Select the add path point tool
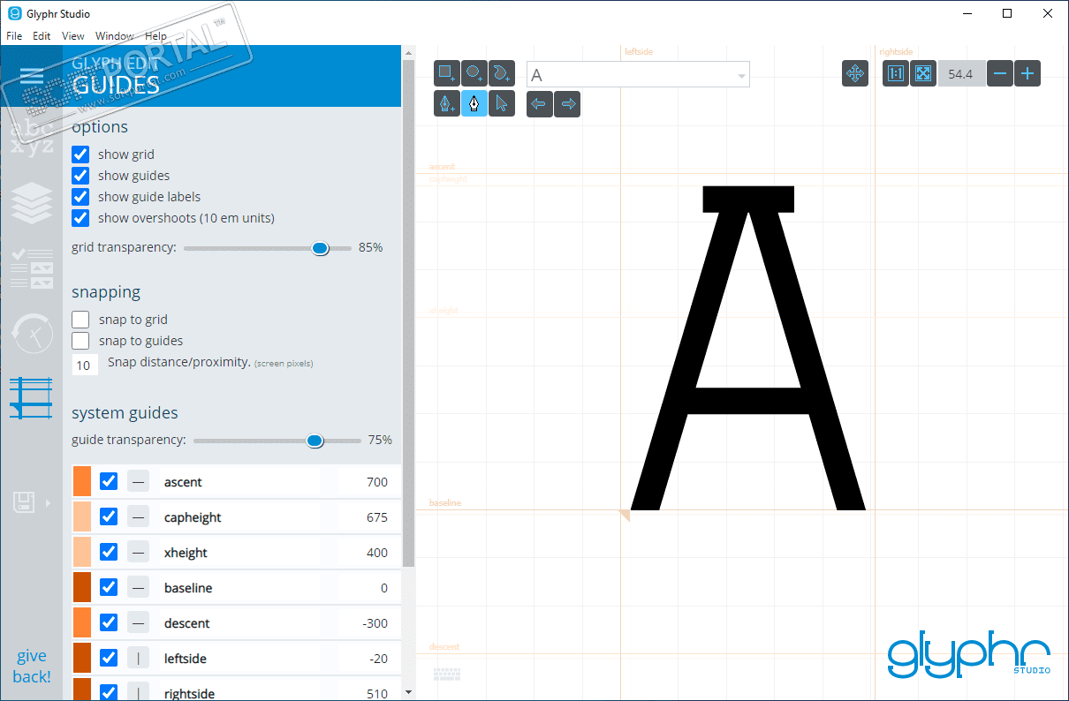 point(448,104)
